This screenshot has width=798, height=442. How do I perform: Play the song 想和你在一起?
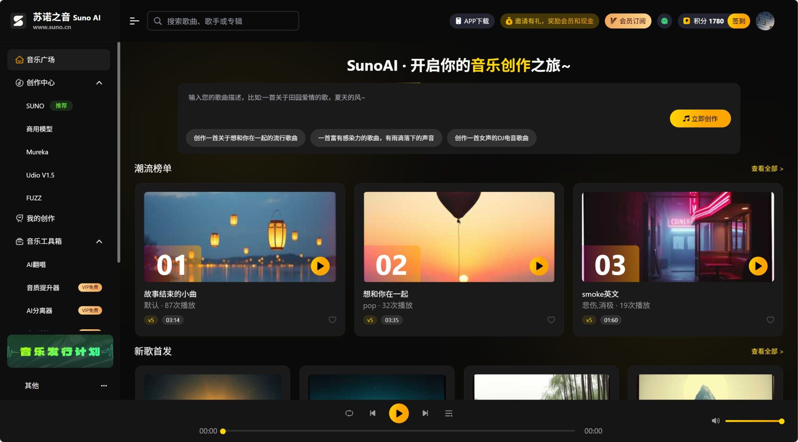[539, 266]
